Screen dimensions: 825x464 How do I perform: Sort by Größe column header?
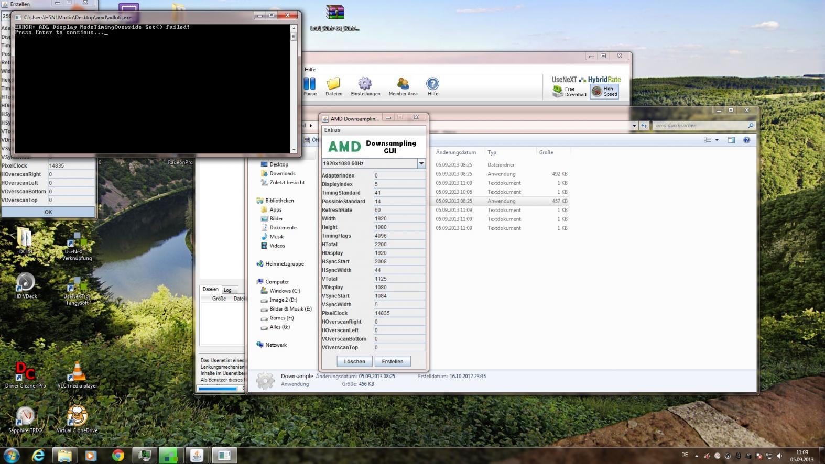[x=546, y=152]
